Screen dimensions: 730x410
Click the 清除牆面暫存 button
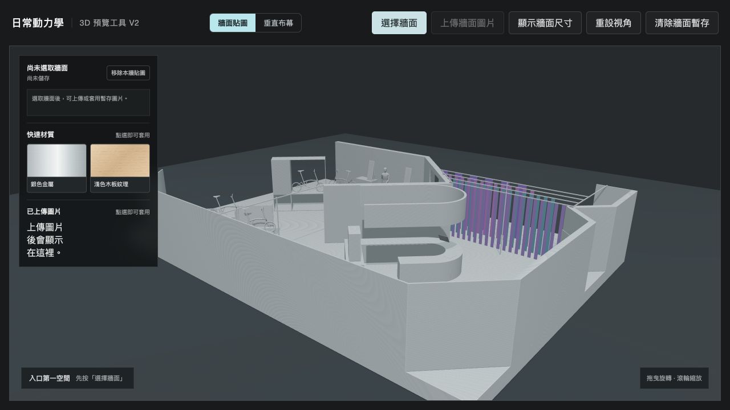[x=682, y=23]
